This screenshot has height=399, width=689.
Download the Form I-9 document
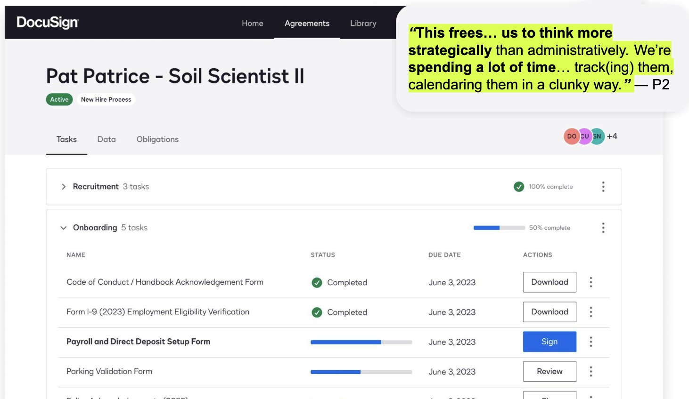click(550, 312)
